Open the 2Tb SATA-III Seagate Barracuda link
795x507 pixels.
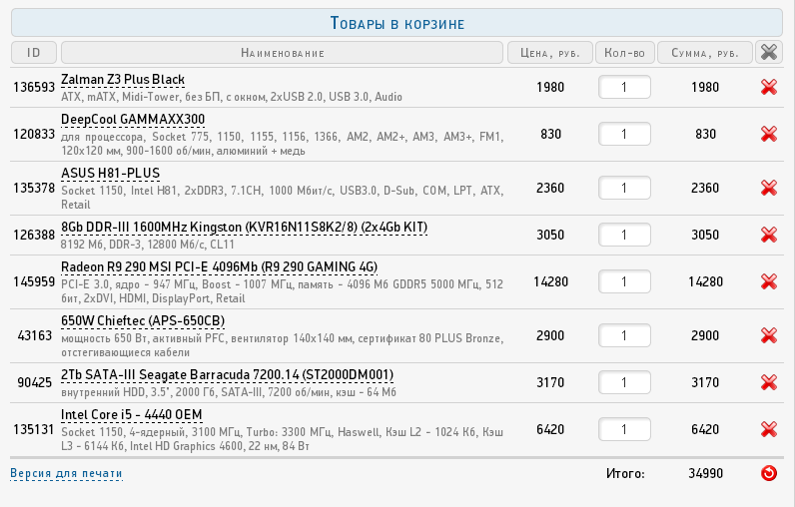[x=227, y=375]
